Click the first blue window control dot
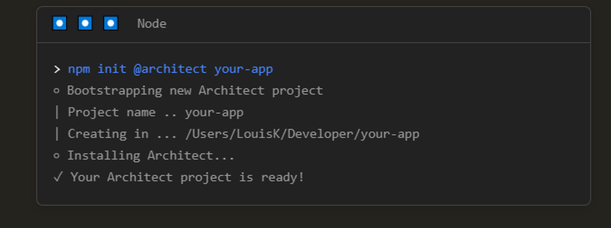The width and height of the screenshot is (611, 228). 60,23
